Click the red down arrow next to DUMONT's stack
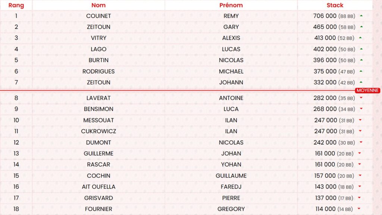The width and height of the screenshot is (382, 215). click(x=361, y=142)
